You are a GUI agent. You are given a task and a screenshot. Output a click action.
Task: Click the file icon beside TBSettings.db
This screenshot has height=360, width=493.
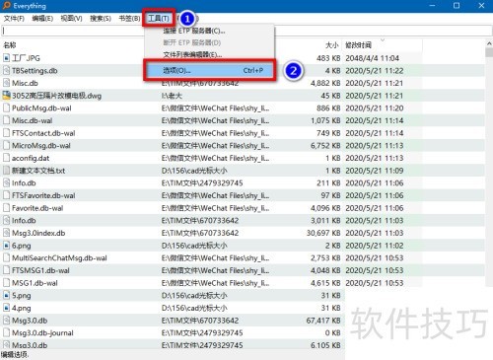[x=6, y=71]
